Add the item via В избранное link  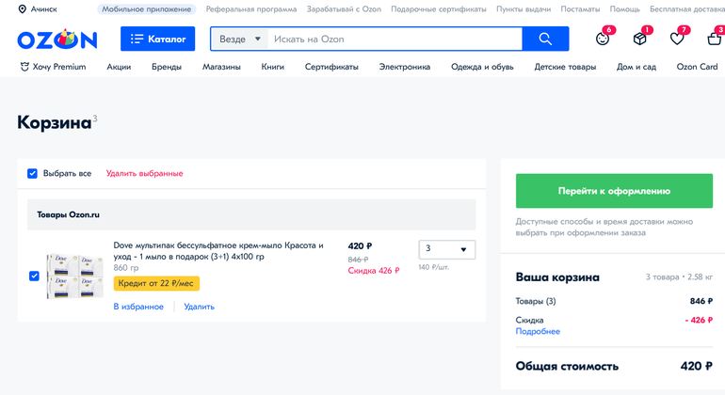[x=138, y=307]
